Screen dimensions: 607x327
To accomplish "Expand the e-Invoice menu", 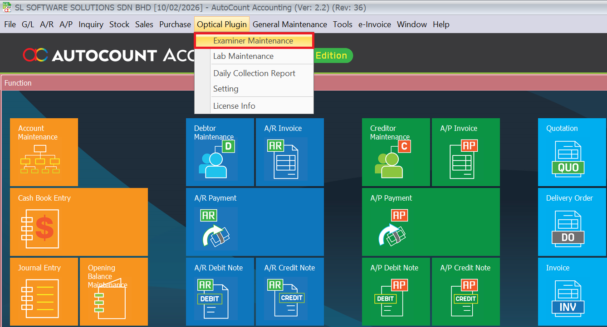I will point(374,24).
